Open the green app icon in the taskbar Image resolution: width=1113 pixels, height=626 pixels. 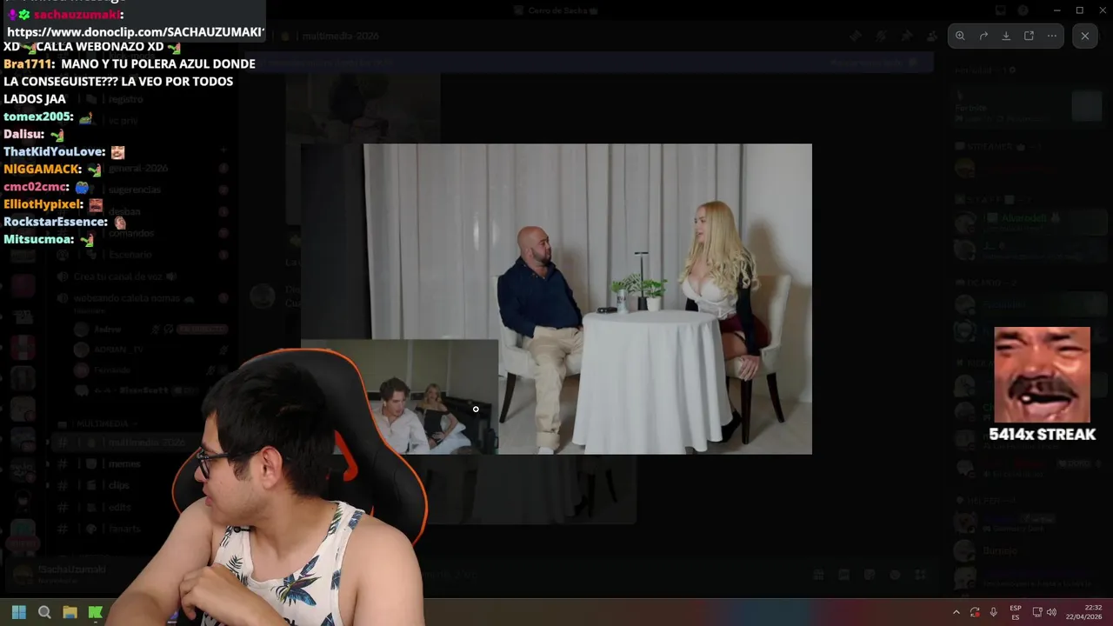point(96,612)
